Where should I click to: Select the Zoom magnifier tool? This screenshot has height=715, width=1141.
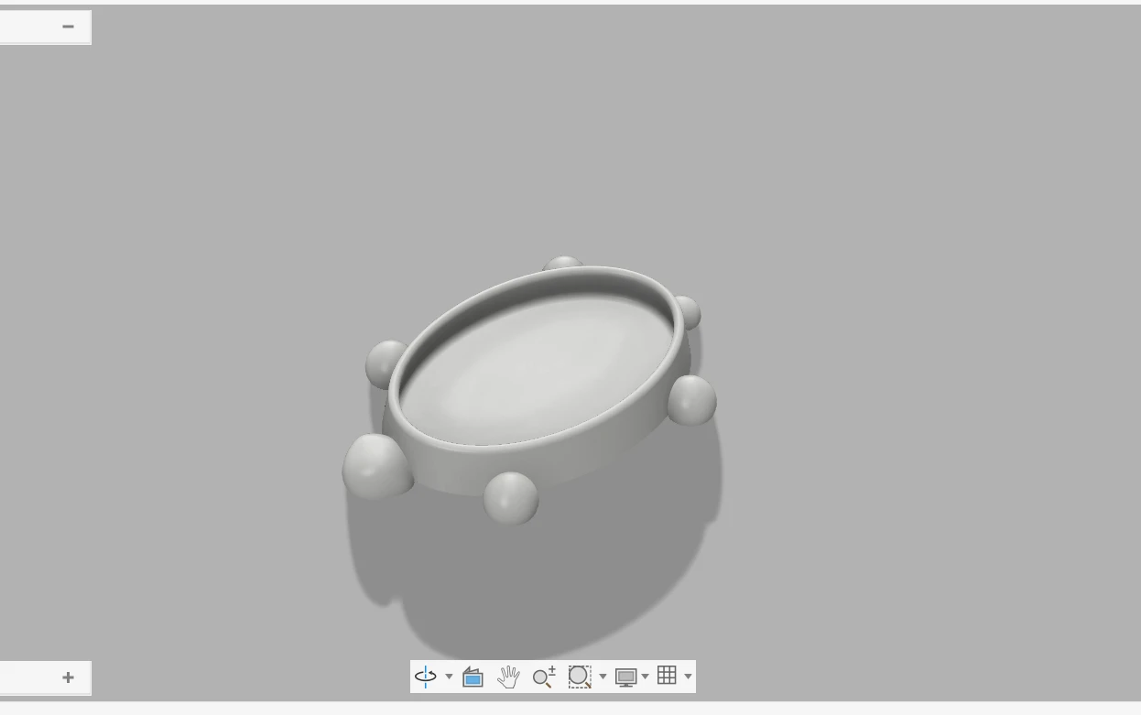pyautogui.click(x=544, y=677)
